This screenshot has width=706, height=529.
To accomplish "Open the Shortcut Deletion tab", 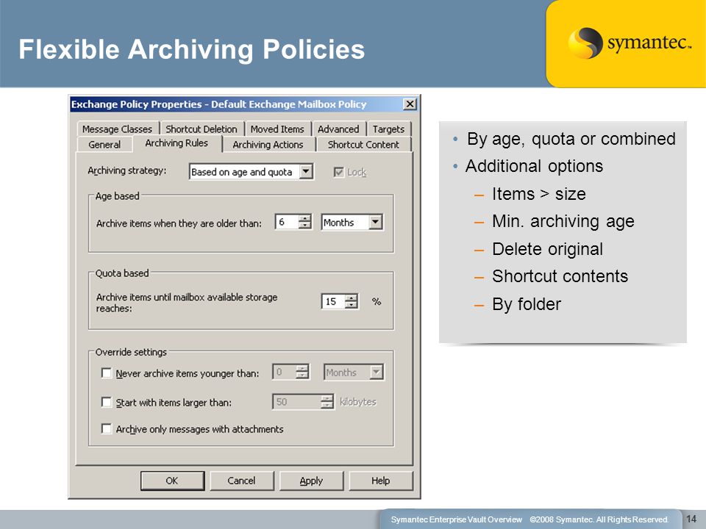I will (202, 129).
